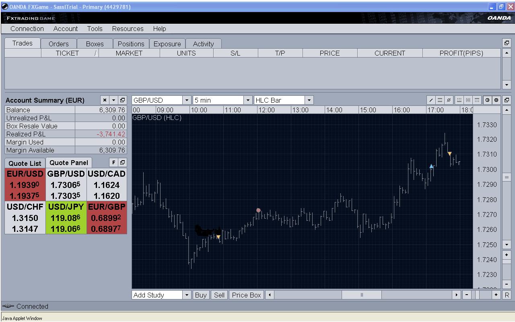Click trades table scroll up arrow
Screen dimensions: 515x322
507,53
